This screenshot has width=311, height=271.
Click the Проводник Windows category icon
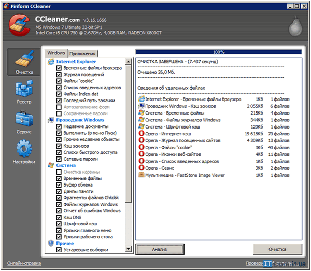pyautogui.click(x=51, y=120)
